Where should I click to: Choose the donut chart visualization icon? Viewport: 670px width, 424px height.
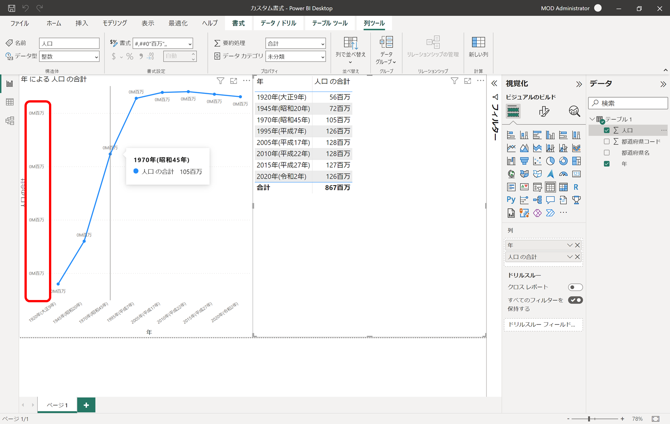click(x=563, y=161)
